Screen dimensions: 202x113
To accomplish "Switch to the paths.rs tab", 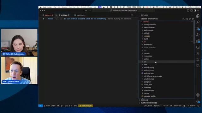I will pyautogui.click(x=48, y=15).
